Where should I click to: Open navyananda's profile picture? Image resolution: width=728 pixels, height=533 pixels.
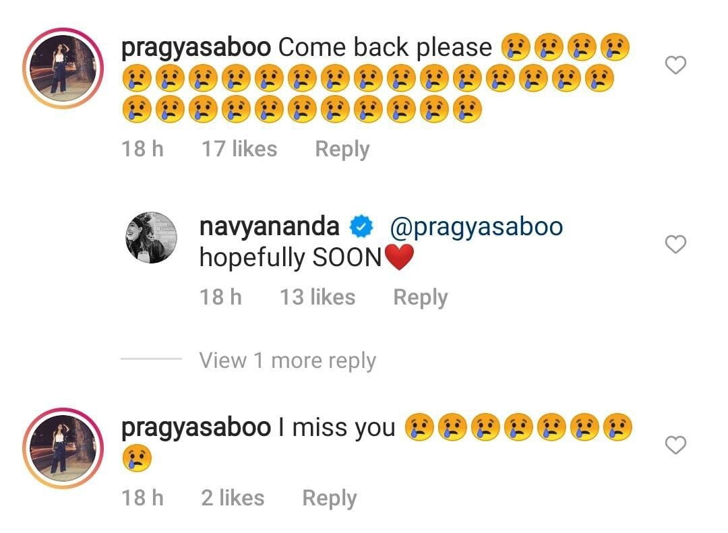pyautogui.click(x=152, y=238)
